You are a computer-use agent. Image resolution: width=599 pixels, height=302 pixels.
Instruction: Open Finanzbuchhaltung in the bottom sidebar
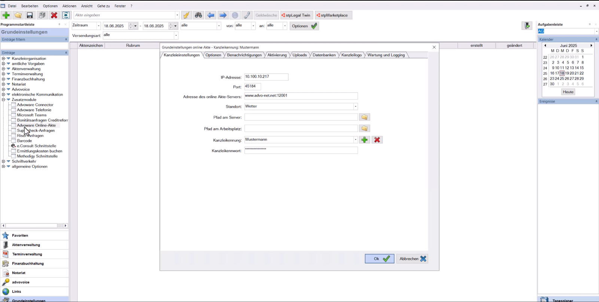(28, 264)
